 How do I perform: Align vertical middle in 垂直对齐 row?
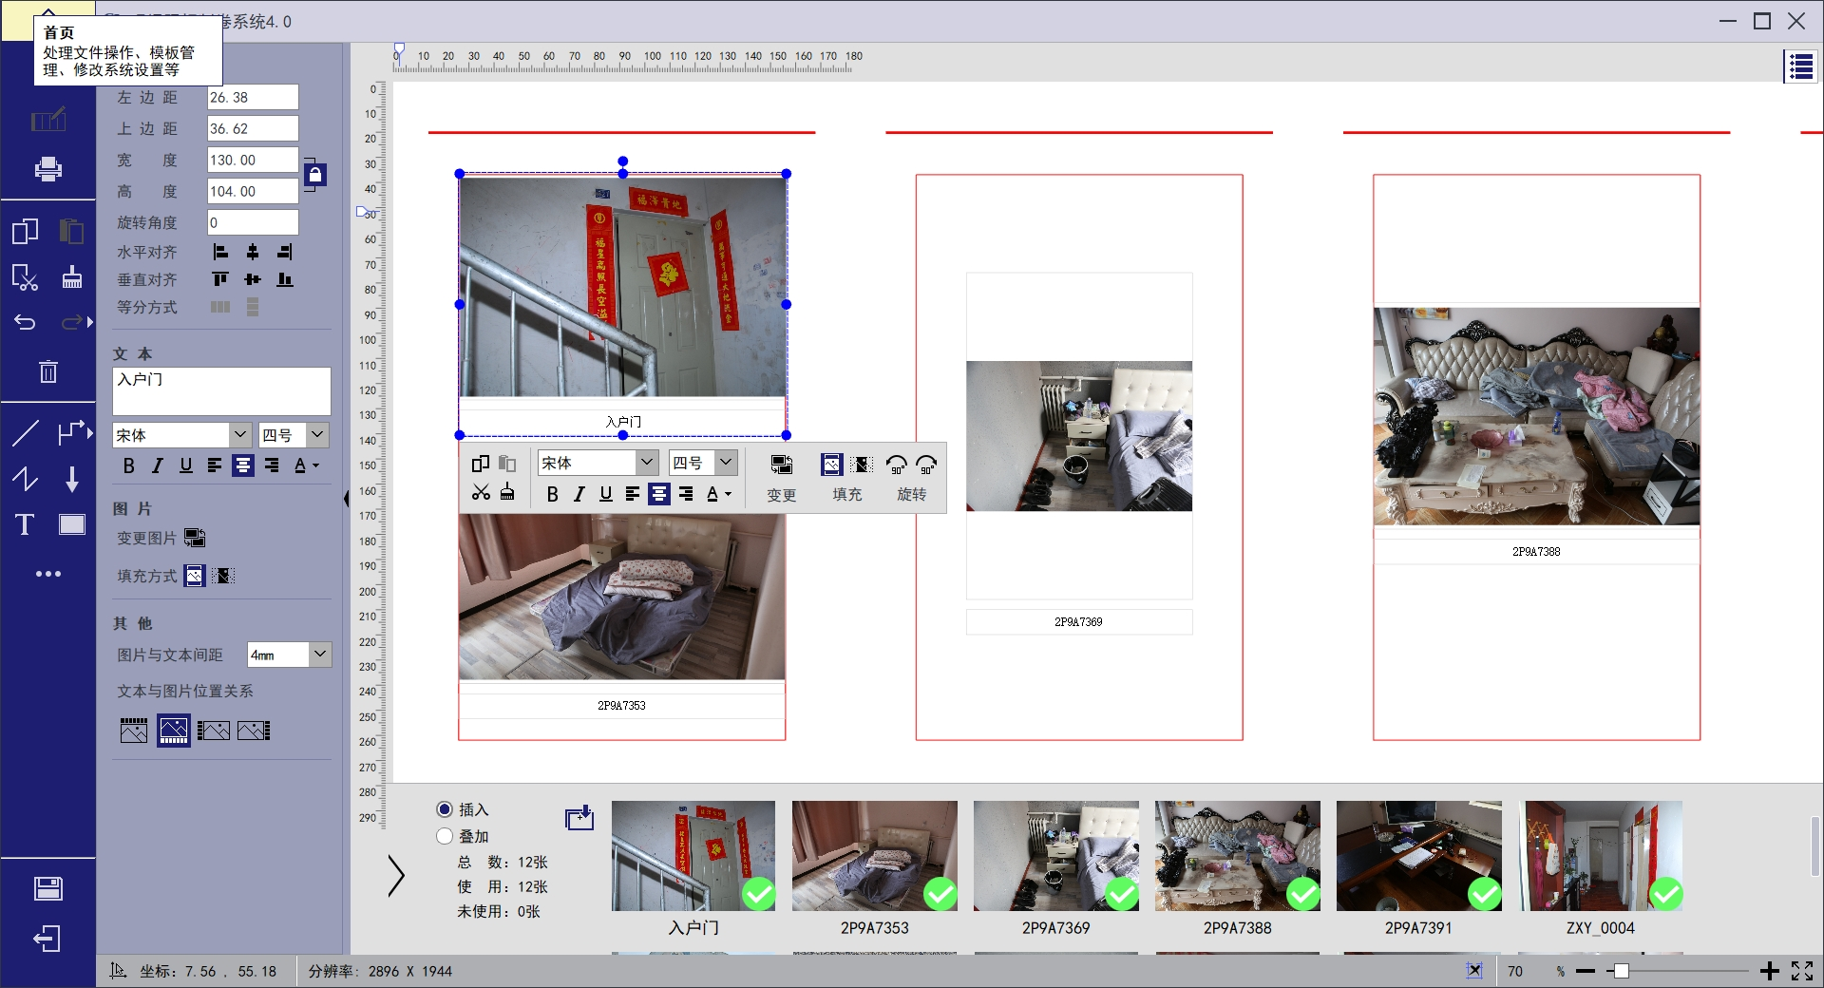click(253, 279)
